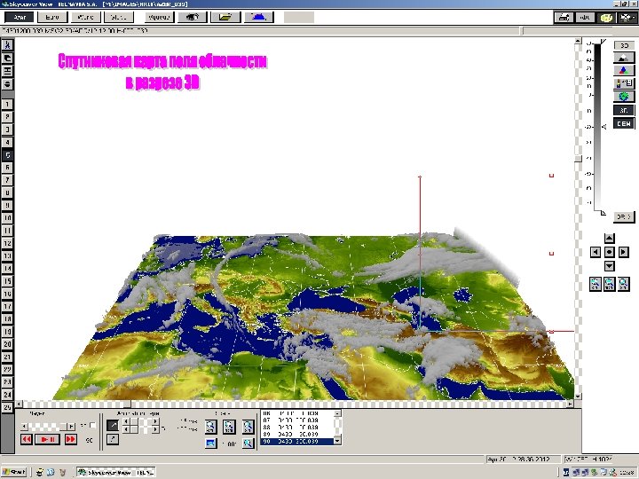Click the second icon in the left sidebar
Screen dimensions: 639x479
coord(7,58)
